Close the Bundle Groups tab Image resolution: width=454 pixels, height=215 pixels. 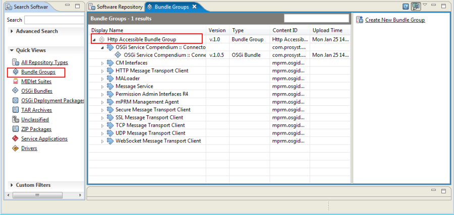[x=195, y=7]
